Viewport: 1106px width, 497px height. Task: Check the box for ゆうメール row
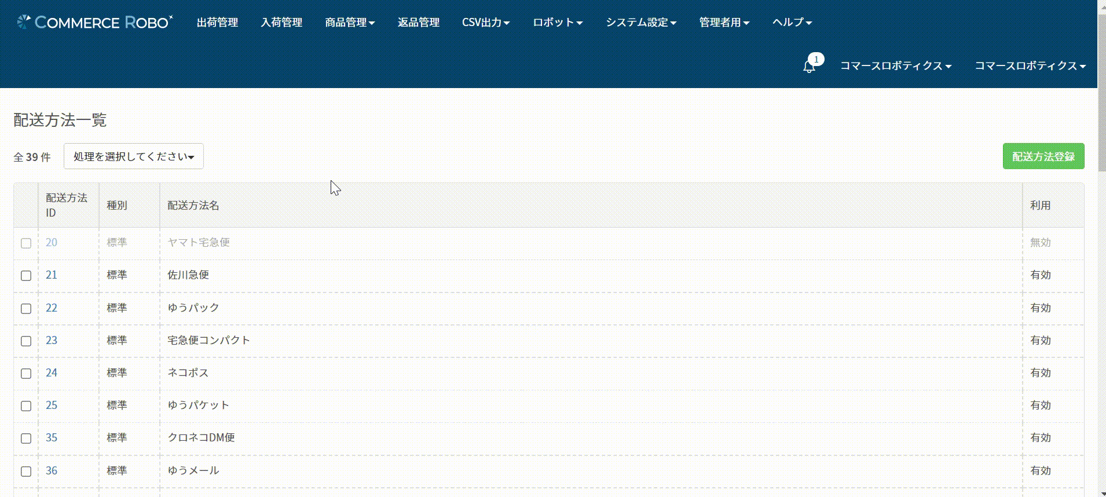coord(26,472)
